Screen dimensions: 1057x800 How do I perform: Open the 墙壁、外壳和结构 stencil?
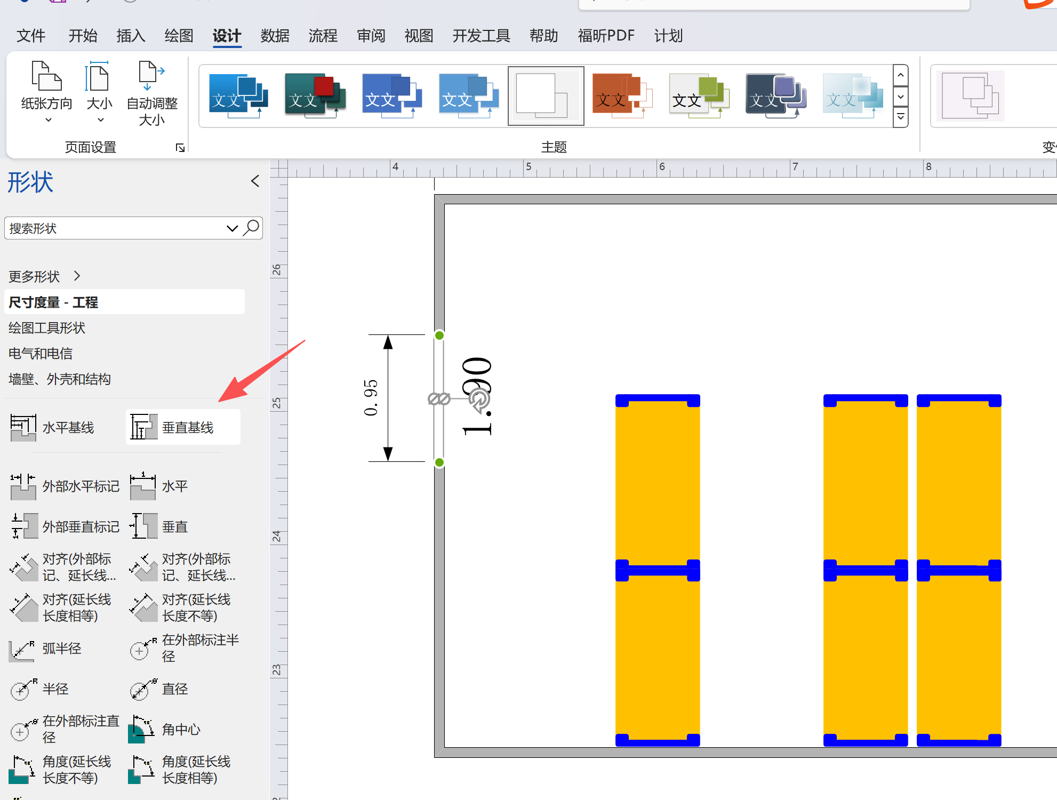point(60,379)
